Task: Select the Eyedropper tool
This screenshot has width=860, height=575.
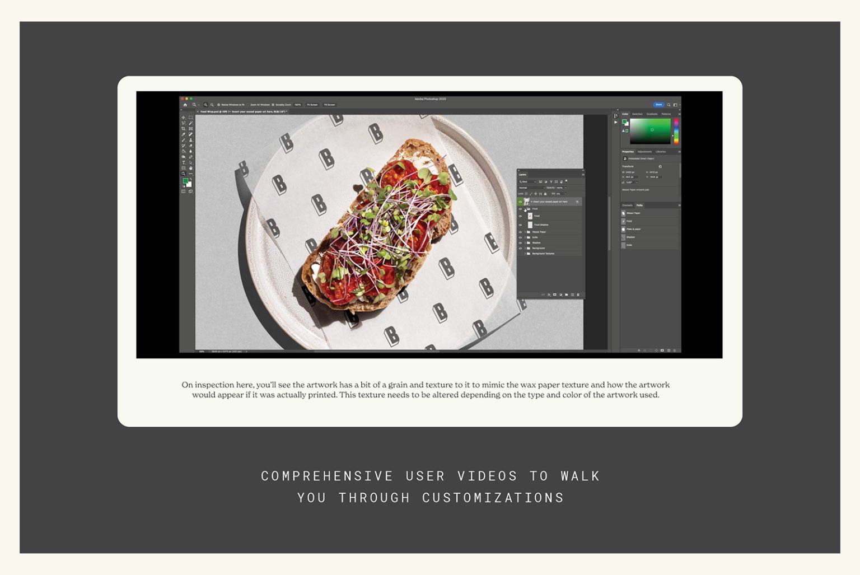Action: tap(183, 134)
